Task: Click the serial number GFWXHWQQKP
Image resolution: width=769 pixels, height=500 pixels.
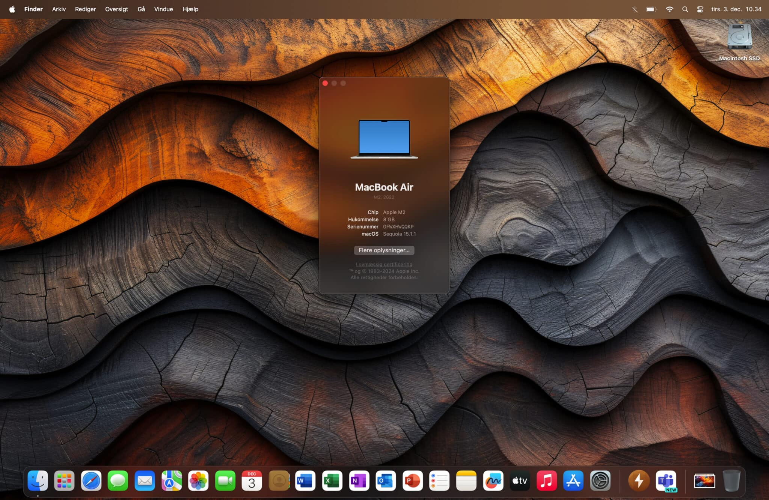Action: pyautogui.click(x=398, y=227)
